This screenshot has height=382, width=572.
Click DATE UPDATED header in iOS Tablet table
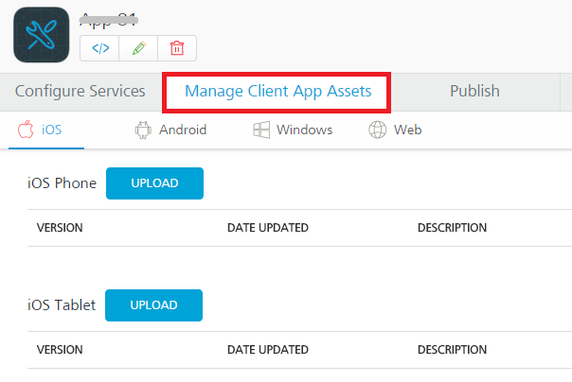(x=268, y=350)
